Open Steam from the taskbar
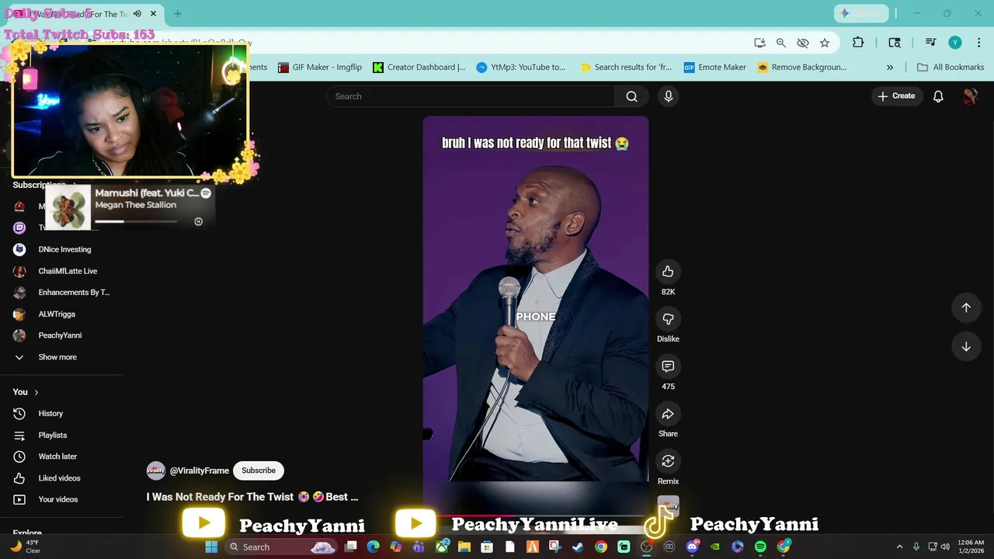Viewport: 994px width, 559px height. click(578, 547)
